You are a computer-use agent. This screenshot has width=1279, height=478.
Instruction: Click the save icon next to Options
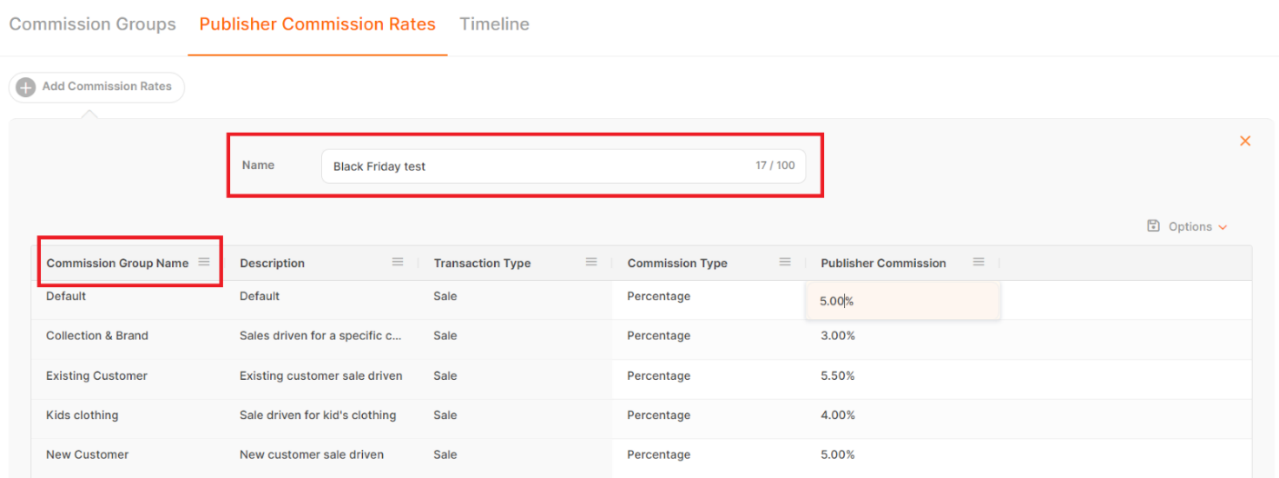point(1153,226)
